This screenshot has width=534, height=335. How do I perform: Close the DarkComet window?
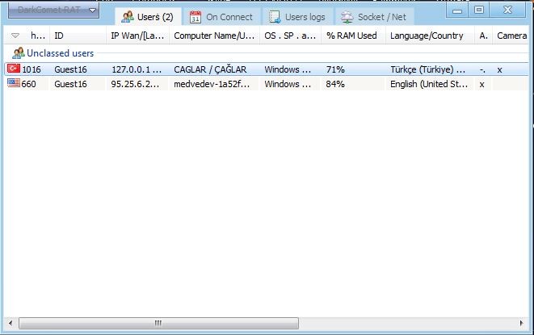507,10
